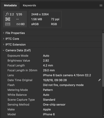104x118 pixels.
Task: Click the ISO 80 readout
Action: pyautogui.click(x=20, y=24)
